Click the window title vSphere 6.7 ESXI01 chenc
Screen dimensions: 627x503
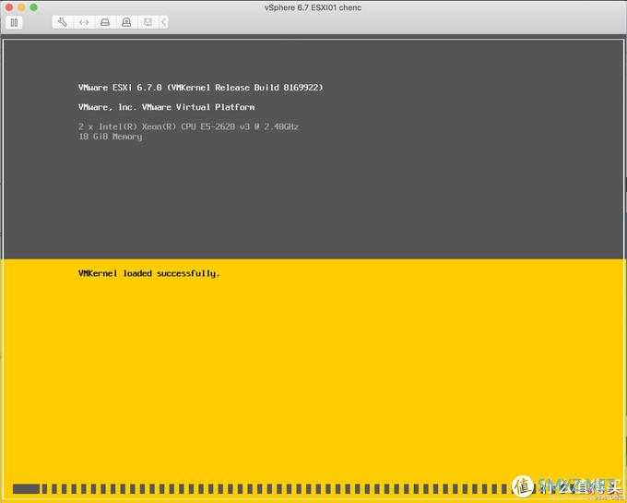(313, 7)
